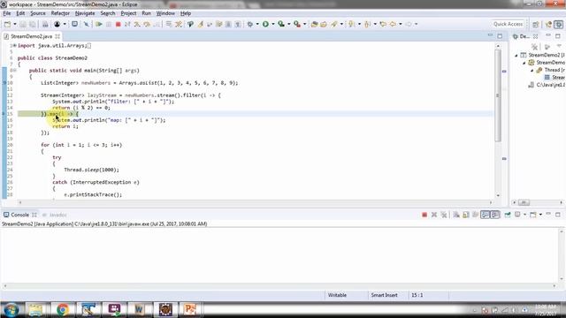Image resolution: width=566 pixels, height=318 pixels.
Task: Open the Run launch dropdown arrow
Action: coord(273,24)
